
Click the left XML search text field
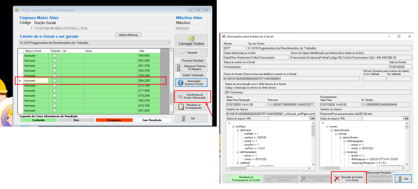289,119
